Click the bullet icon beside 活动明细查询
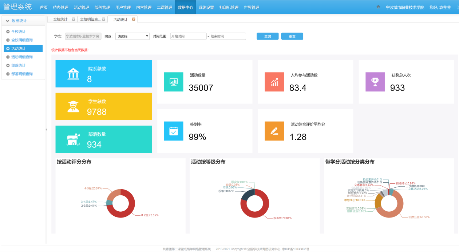The image size is (459, 252). pyautogui.click(x=8, y=57)
